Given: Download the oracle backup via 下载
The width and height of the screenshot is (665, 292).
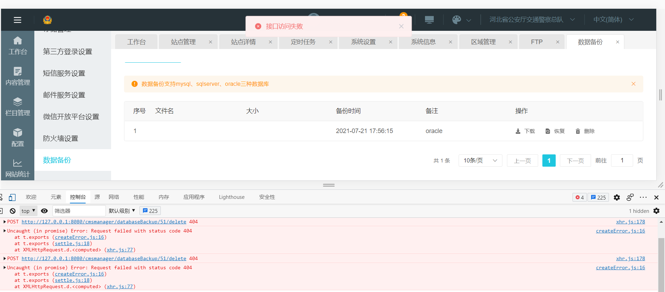Looking at the screenshot, I should [x=525, y=131].
